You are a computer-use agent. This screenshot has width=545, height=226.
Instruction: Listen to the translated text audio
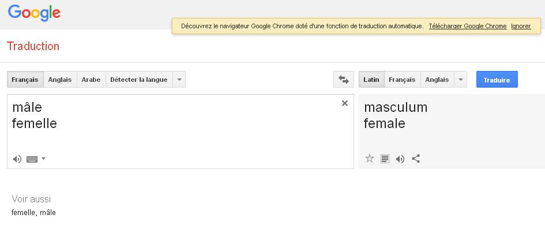[x=400, y=159]
